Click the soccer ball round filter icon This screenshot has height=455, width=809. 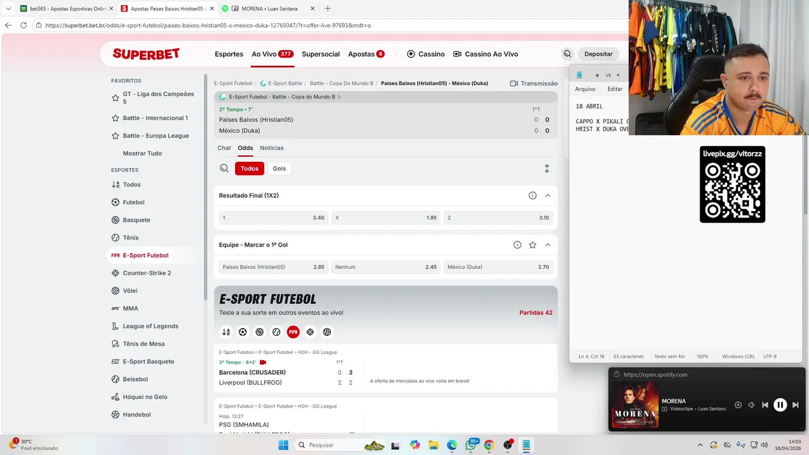pyautogui.click(x=243, y=332)
